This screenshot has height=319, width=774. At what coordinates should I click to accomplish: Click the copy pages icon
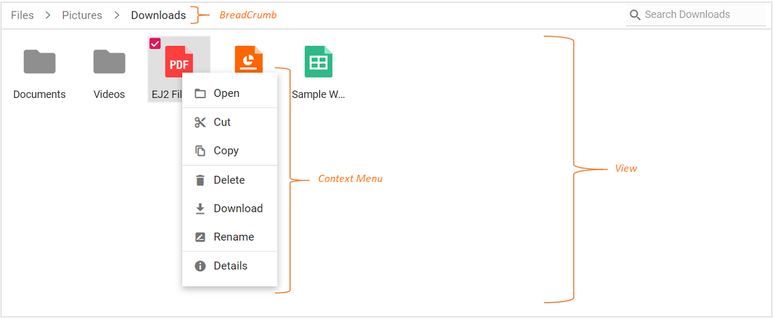200,151
